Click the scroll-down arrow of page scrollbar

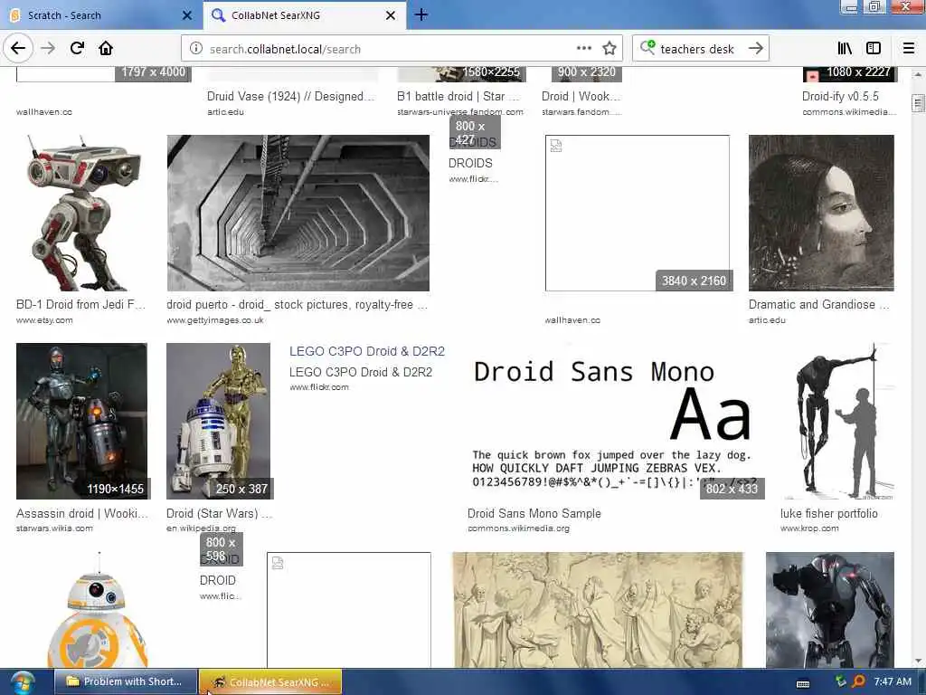click(918, 662)
